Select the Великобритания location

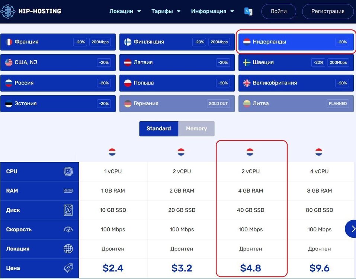(x=296, y=83)
